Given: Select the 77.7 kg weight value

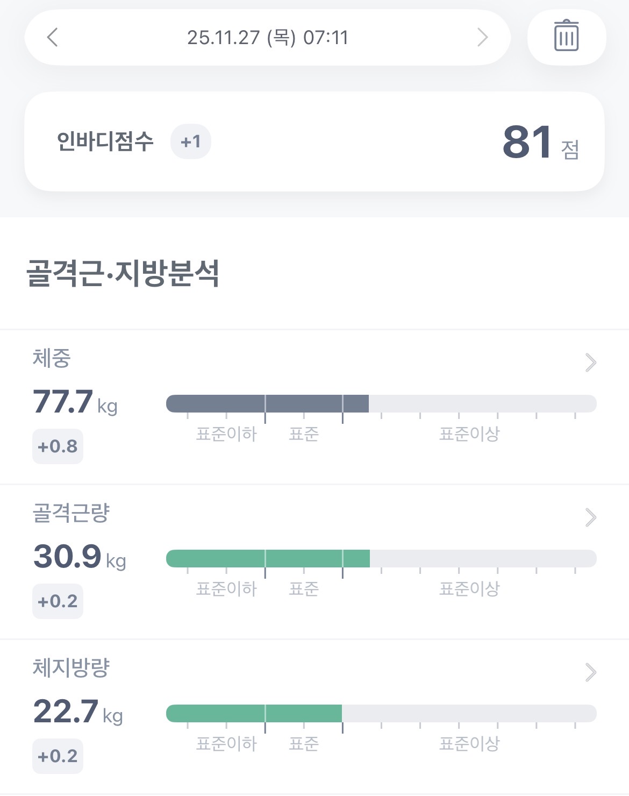Looking at the screenshot, I should 75,402.
